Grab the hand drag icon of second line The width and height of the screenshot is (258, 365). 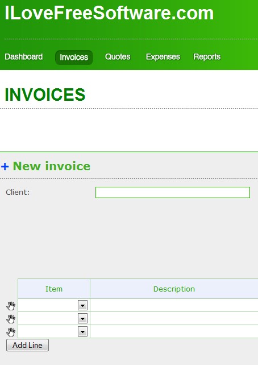(11, 319)
